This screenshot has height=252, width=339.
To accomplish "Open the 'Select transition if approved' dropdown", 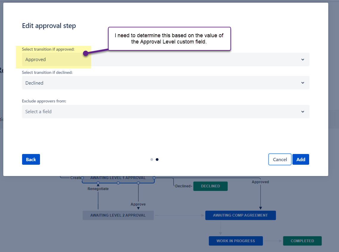I will pos(166,59).
